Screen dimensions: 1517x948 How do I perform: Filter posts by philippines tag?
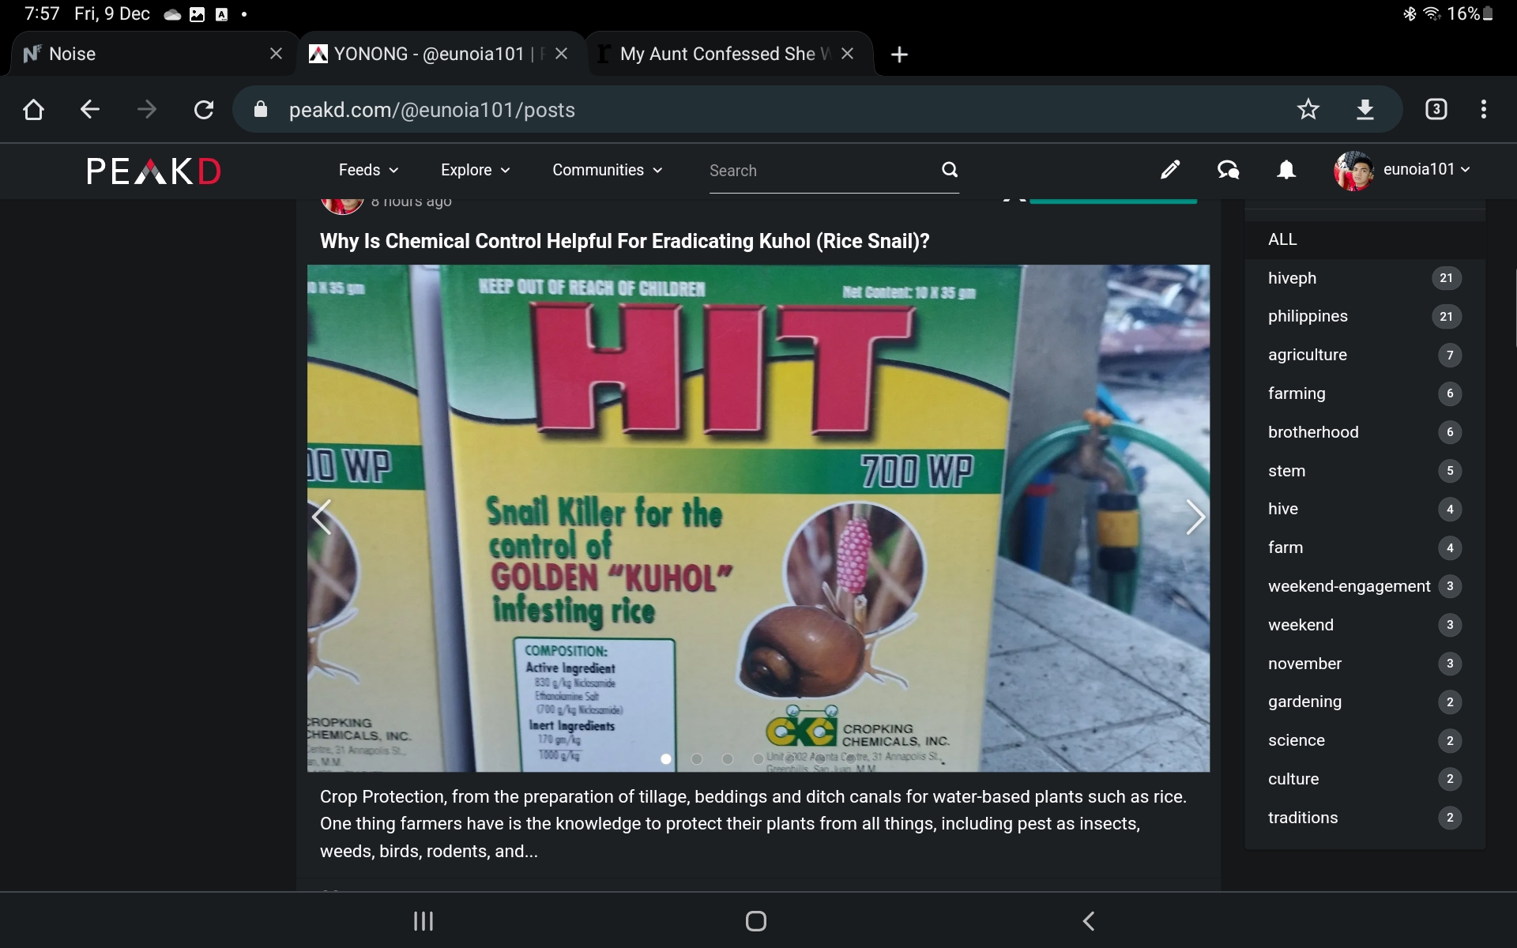click(x=1365, y=316)
